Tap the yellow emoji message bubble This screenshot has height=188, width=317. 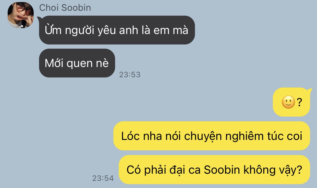tap(291, 102)
